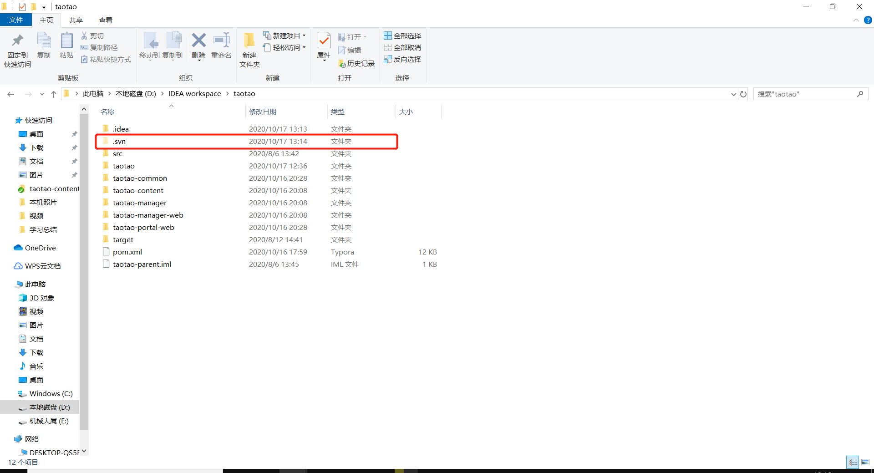
Task: Switch to the 主页 Home tab
Action: coord(46,20)
